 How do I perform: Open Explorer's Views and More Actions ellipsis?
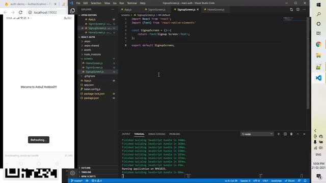tap(113, 10)
